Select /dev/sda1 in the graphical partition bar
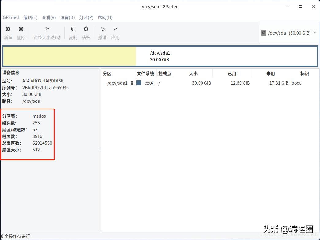Screen dimensions: 320x240 coord(160,56)
